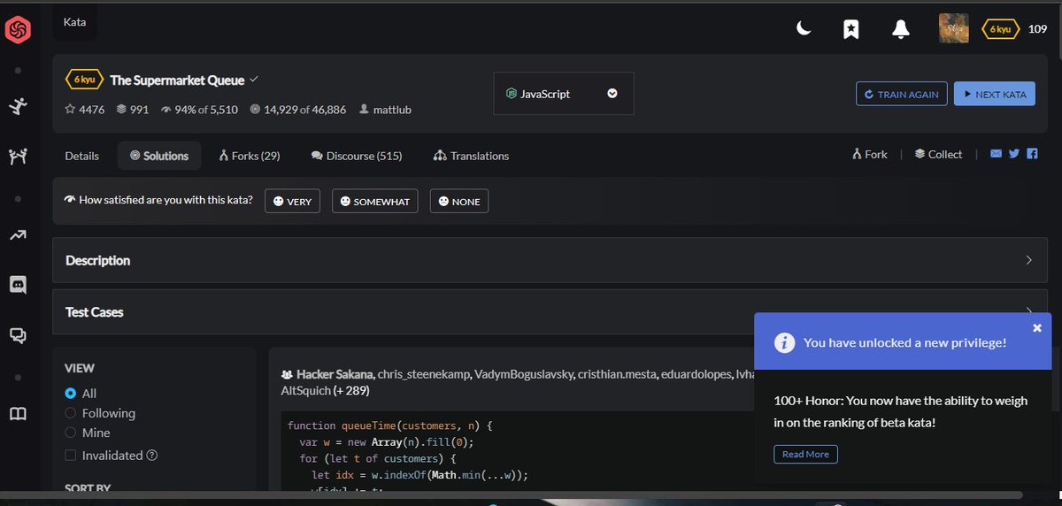Open the Discord sidebar icon
The width and height of the screenshot is (1062, 506).
pyautogui.click(x=18, y=285)
